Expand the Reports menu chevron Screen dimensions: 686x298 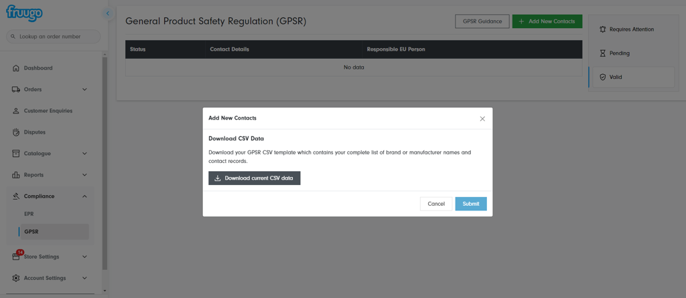click(x=84, y=175)
